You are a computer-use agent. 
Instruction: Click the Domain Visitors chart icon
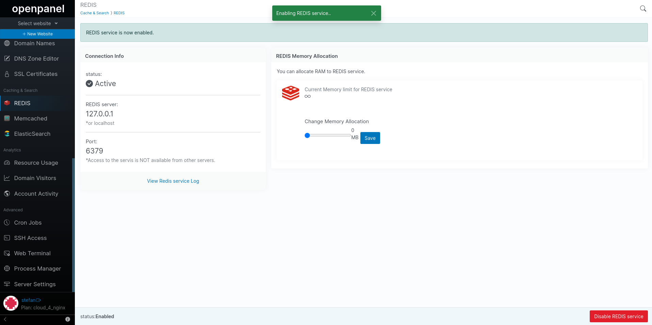click(7, 178)
